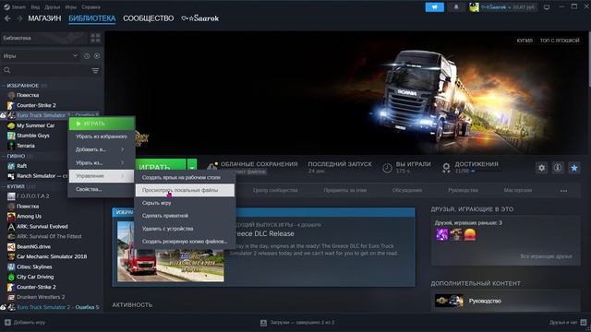Click the ready-to-play filter icon
This screenshot has width=591, height=332.
pyautogui.click(x=97, y=55)
